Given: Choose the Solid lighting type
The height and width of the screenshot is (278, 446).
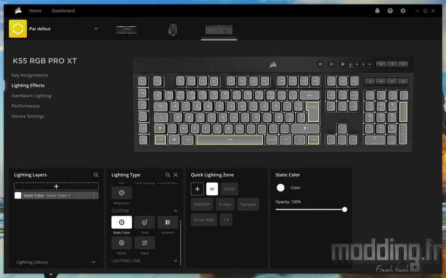Looking at the screenshot, I should pos(144,222).
